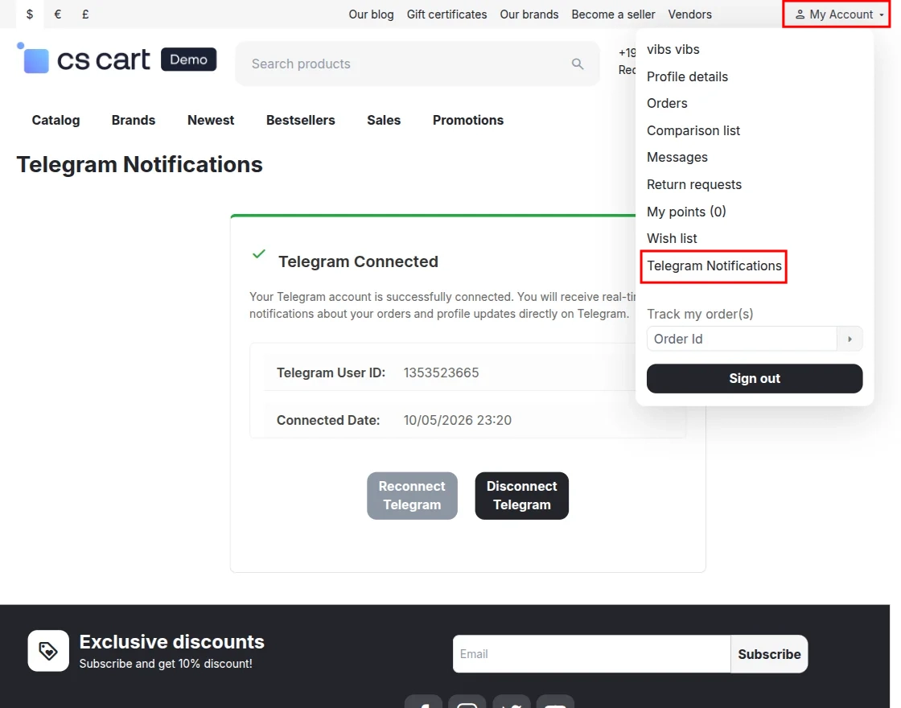Click the exclusive discounts tag icon
This screenshot has width=901, height=708.
pyautogui.click(x=48, y=651)
